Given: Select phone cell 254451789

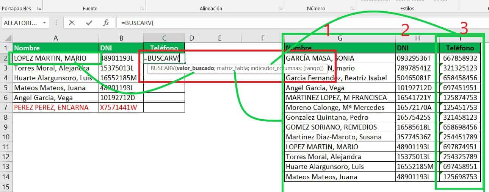Looking at the screenshot, I should pyautogui.click(x=460, y=137).
